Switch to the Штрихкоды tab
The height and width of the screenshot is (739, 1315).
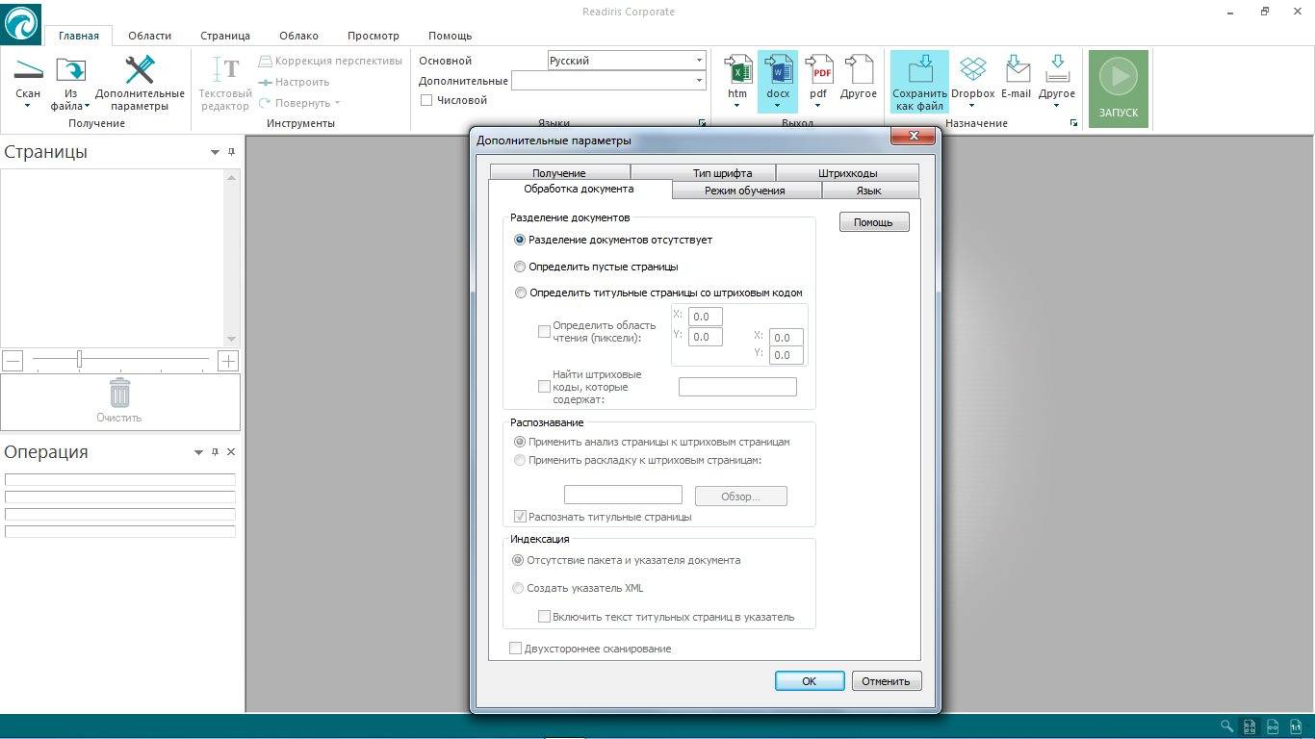point(847,173)
